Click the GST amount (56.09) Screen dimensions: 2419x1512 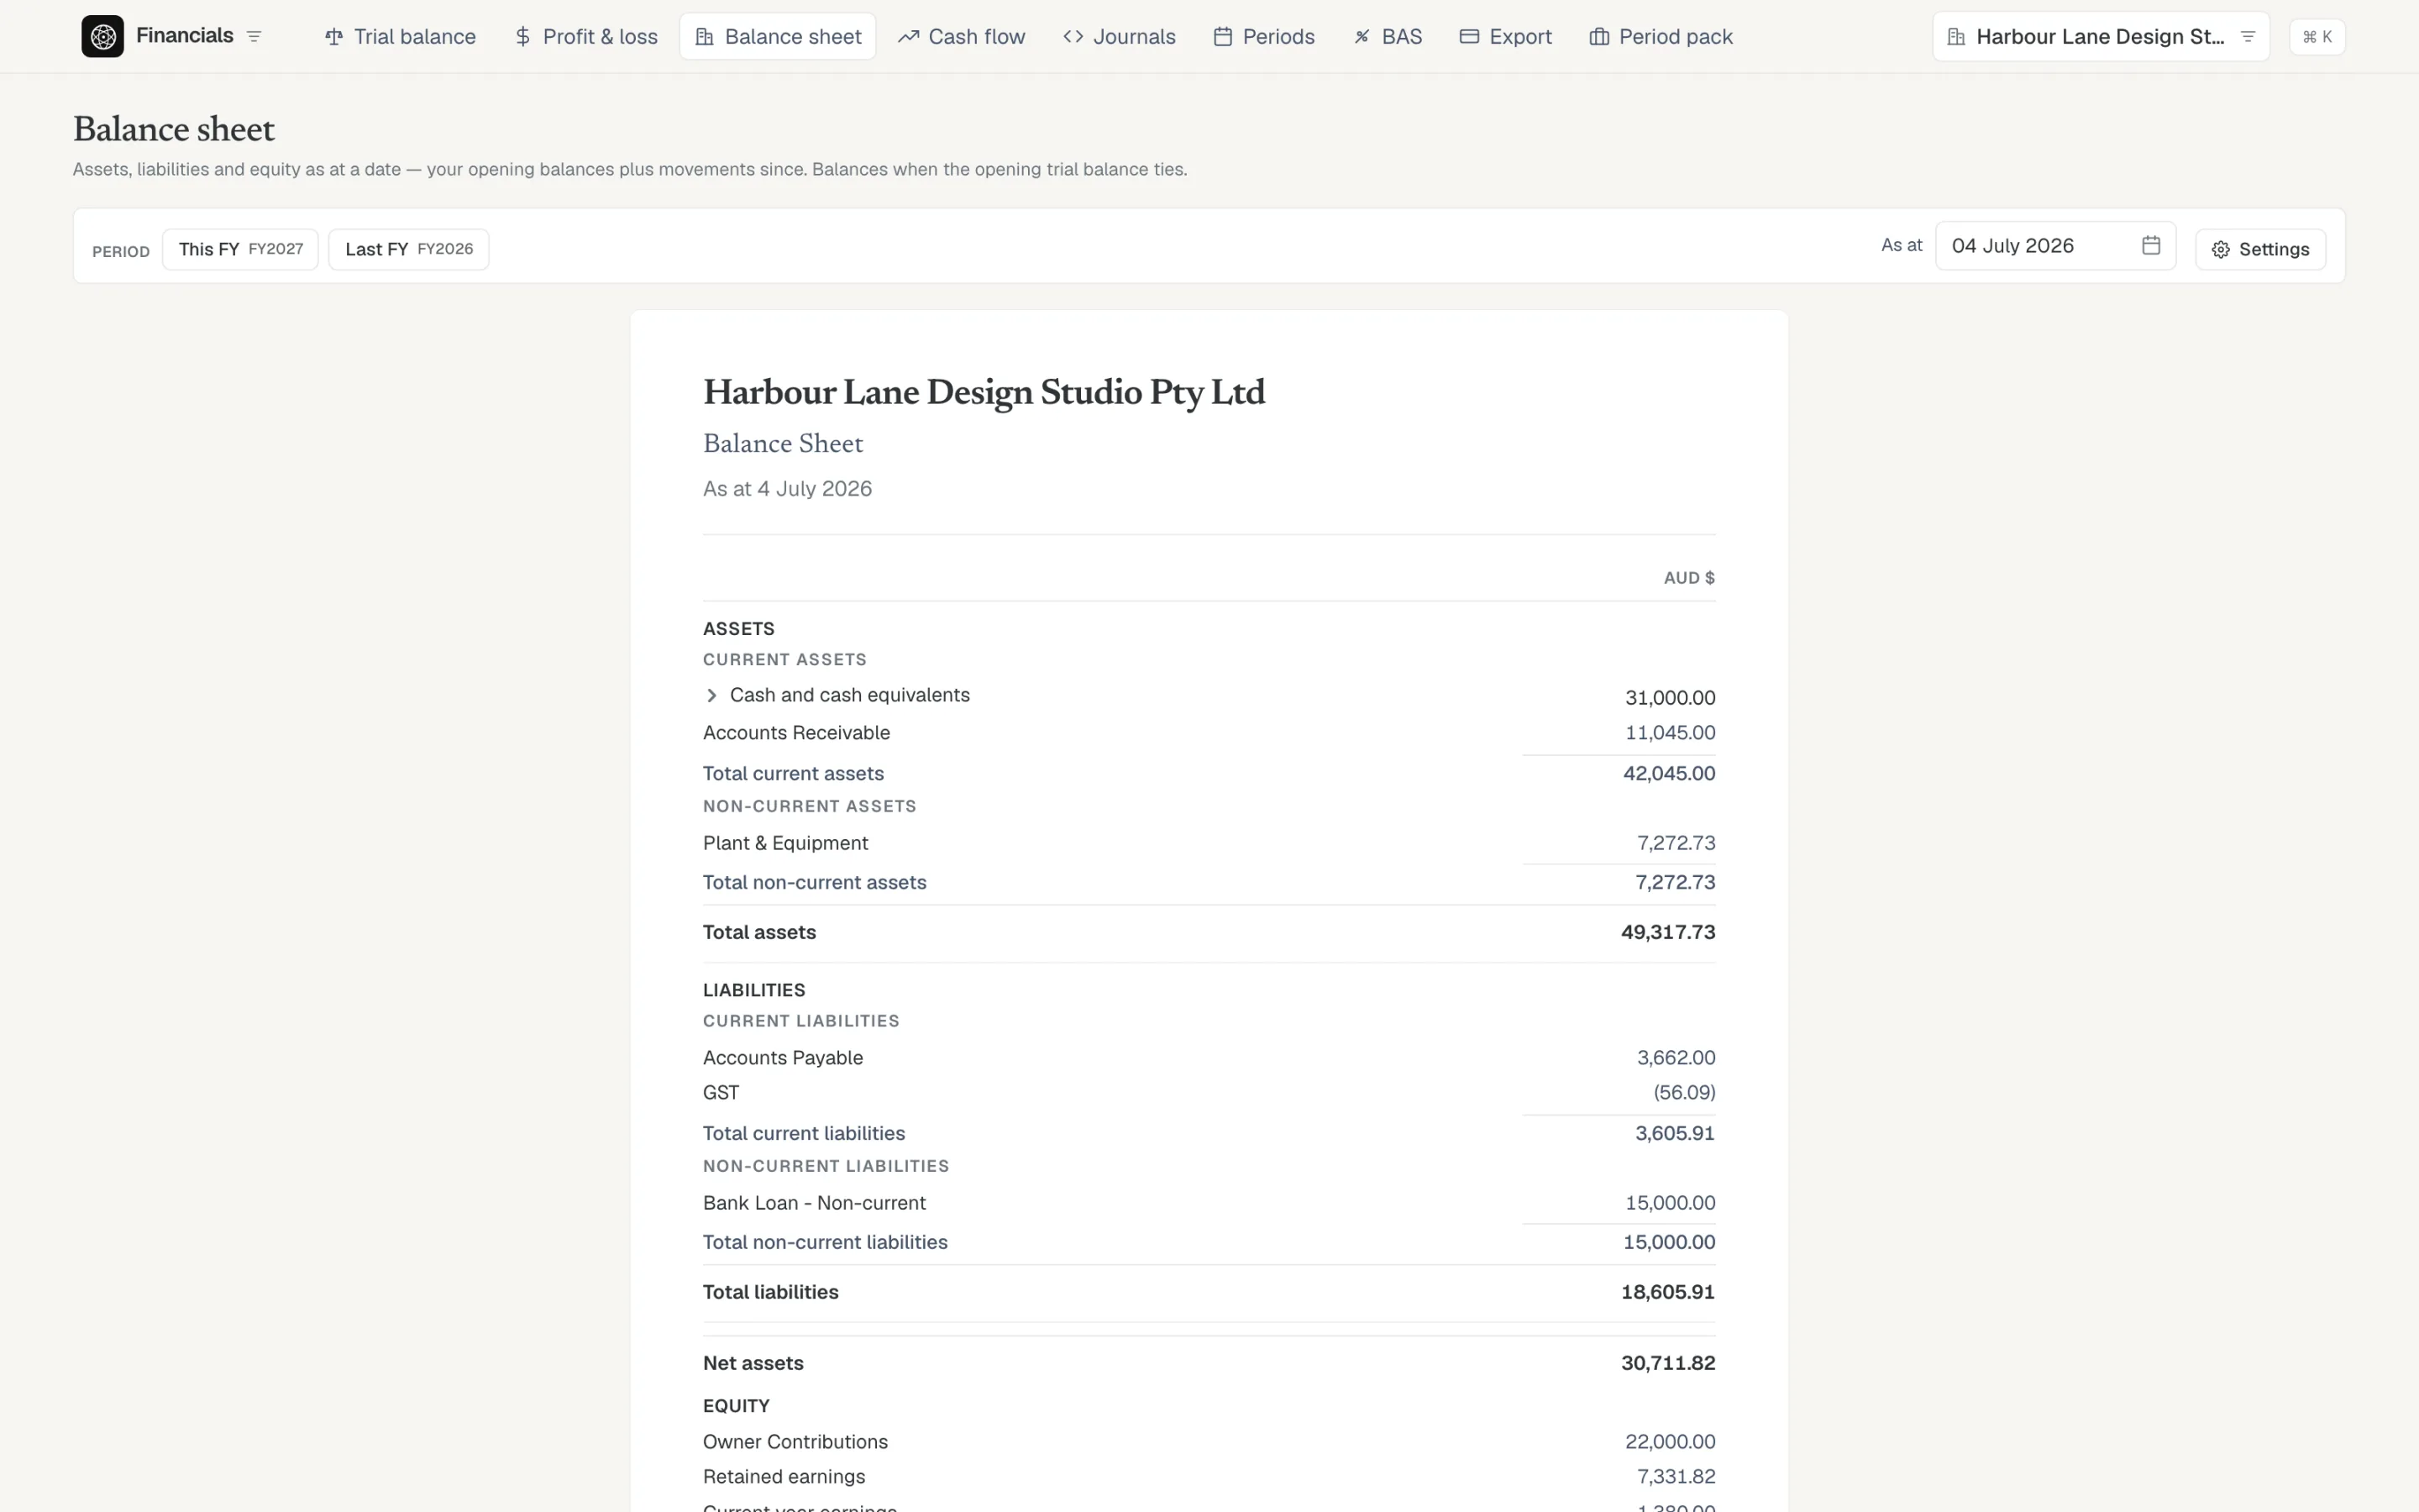pos(1684,1093)
